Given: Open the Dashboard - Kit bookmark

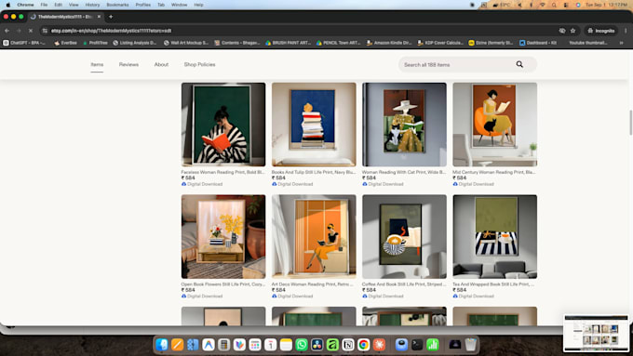Looking at the screenshot, I should 538,43.
